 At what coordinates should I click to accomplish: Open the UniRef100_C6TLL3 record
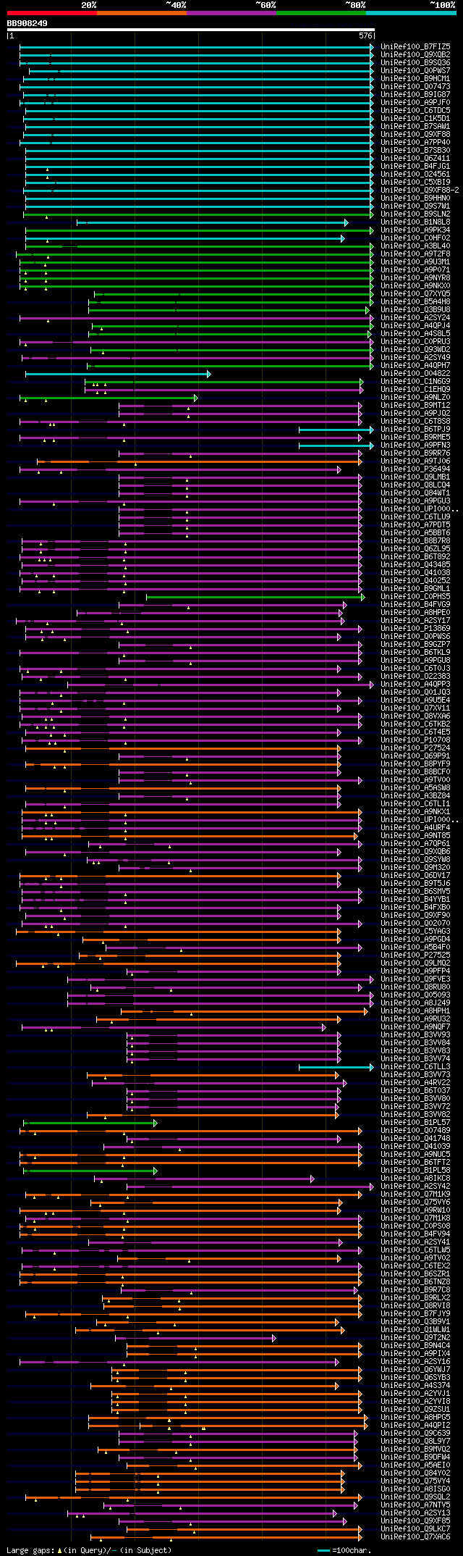415,1066
